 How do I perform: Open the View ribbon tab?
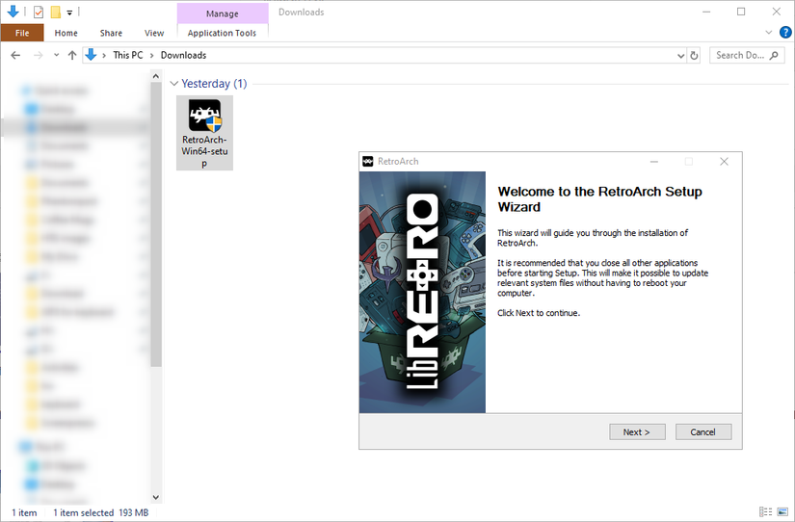pyautogui.click(x=154, y=33)
